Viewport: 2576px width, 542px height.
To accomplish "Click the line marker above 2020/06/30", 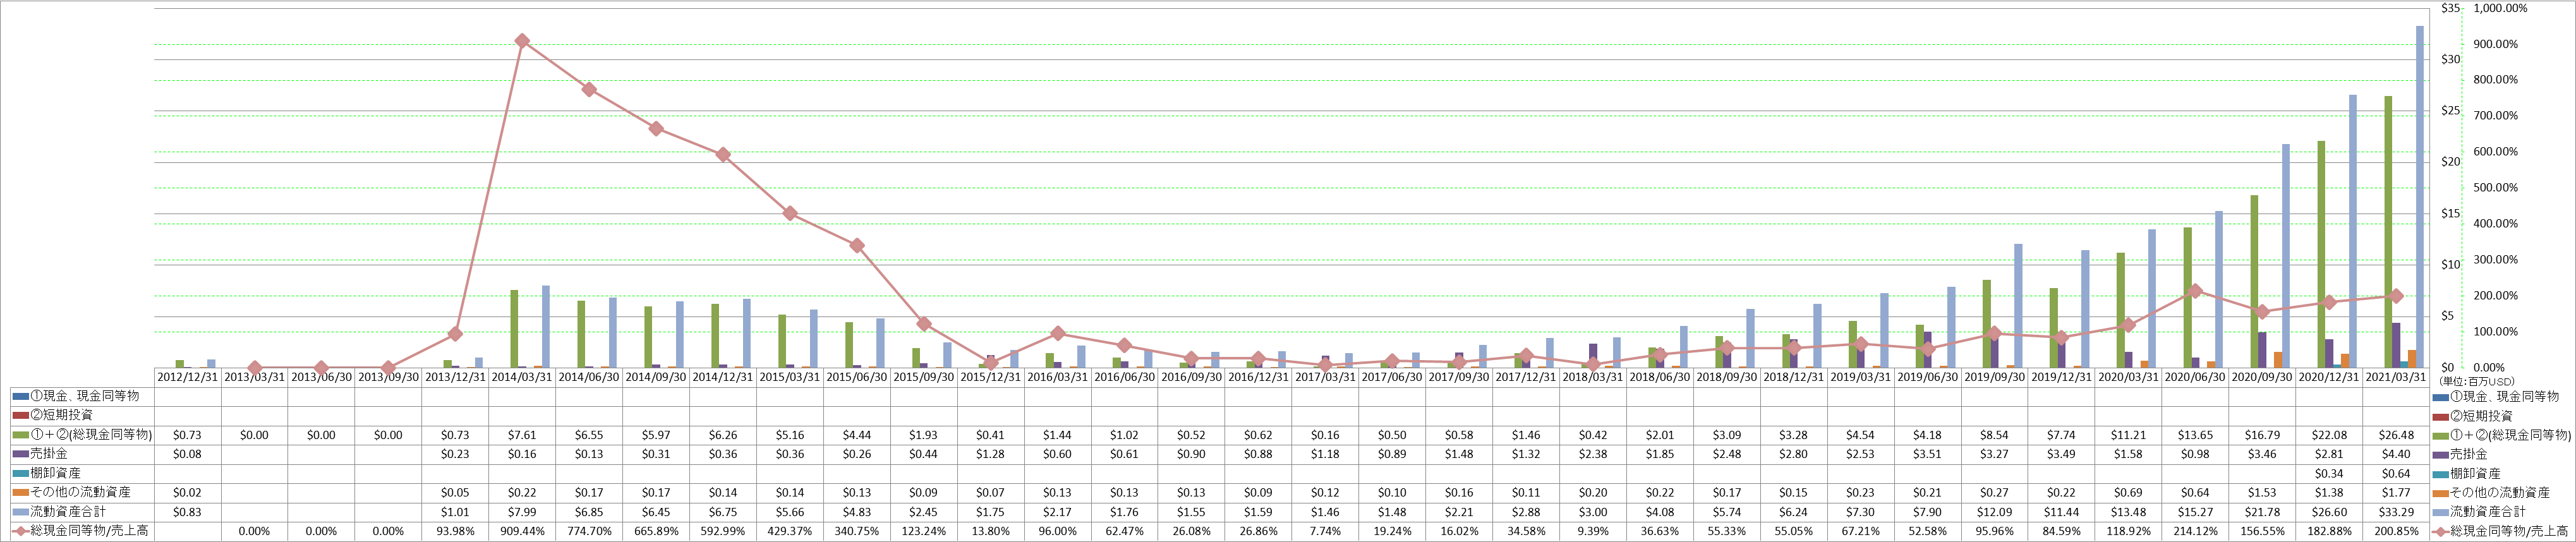I will point(2195,291).
